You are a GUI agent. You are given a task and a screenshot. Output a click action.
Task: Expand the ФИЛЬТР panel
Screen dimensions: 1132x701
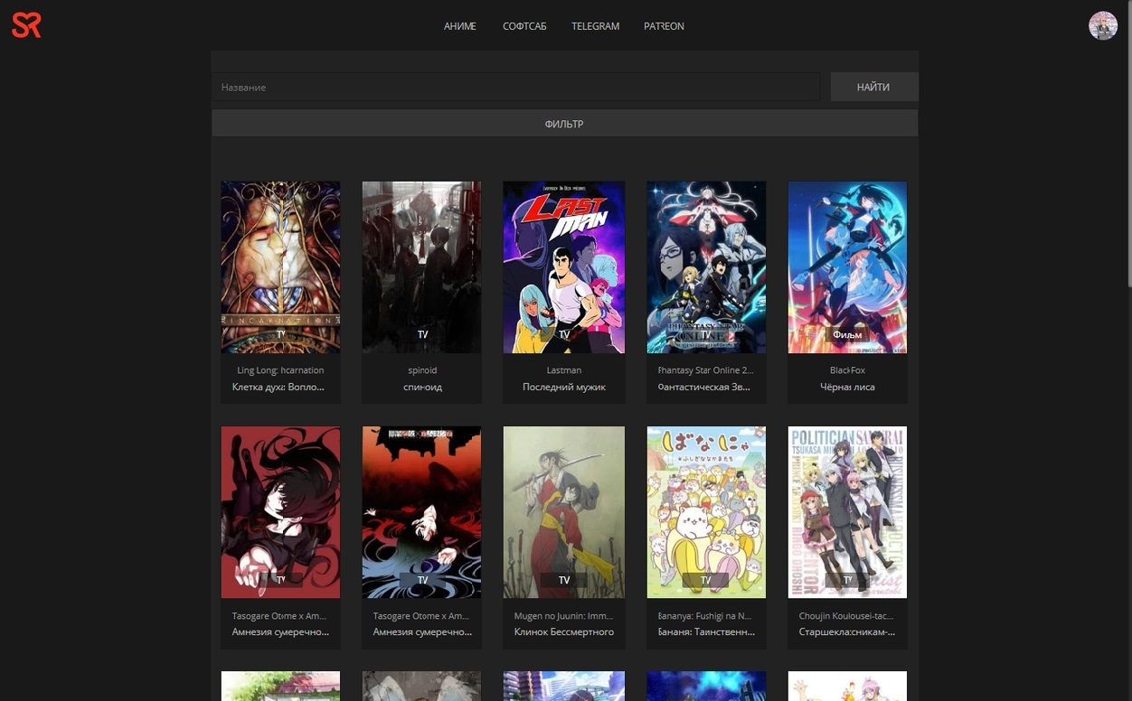564,124
